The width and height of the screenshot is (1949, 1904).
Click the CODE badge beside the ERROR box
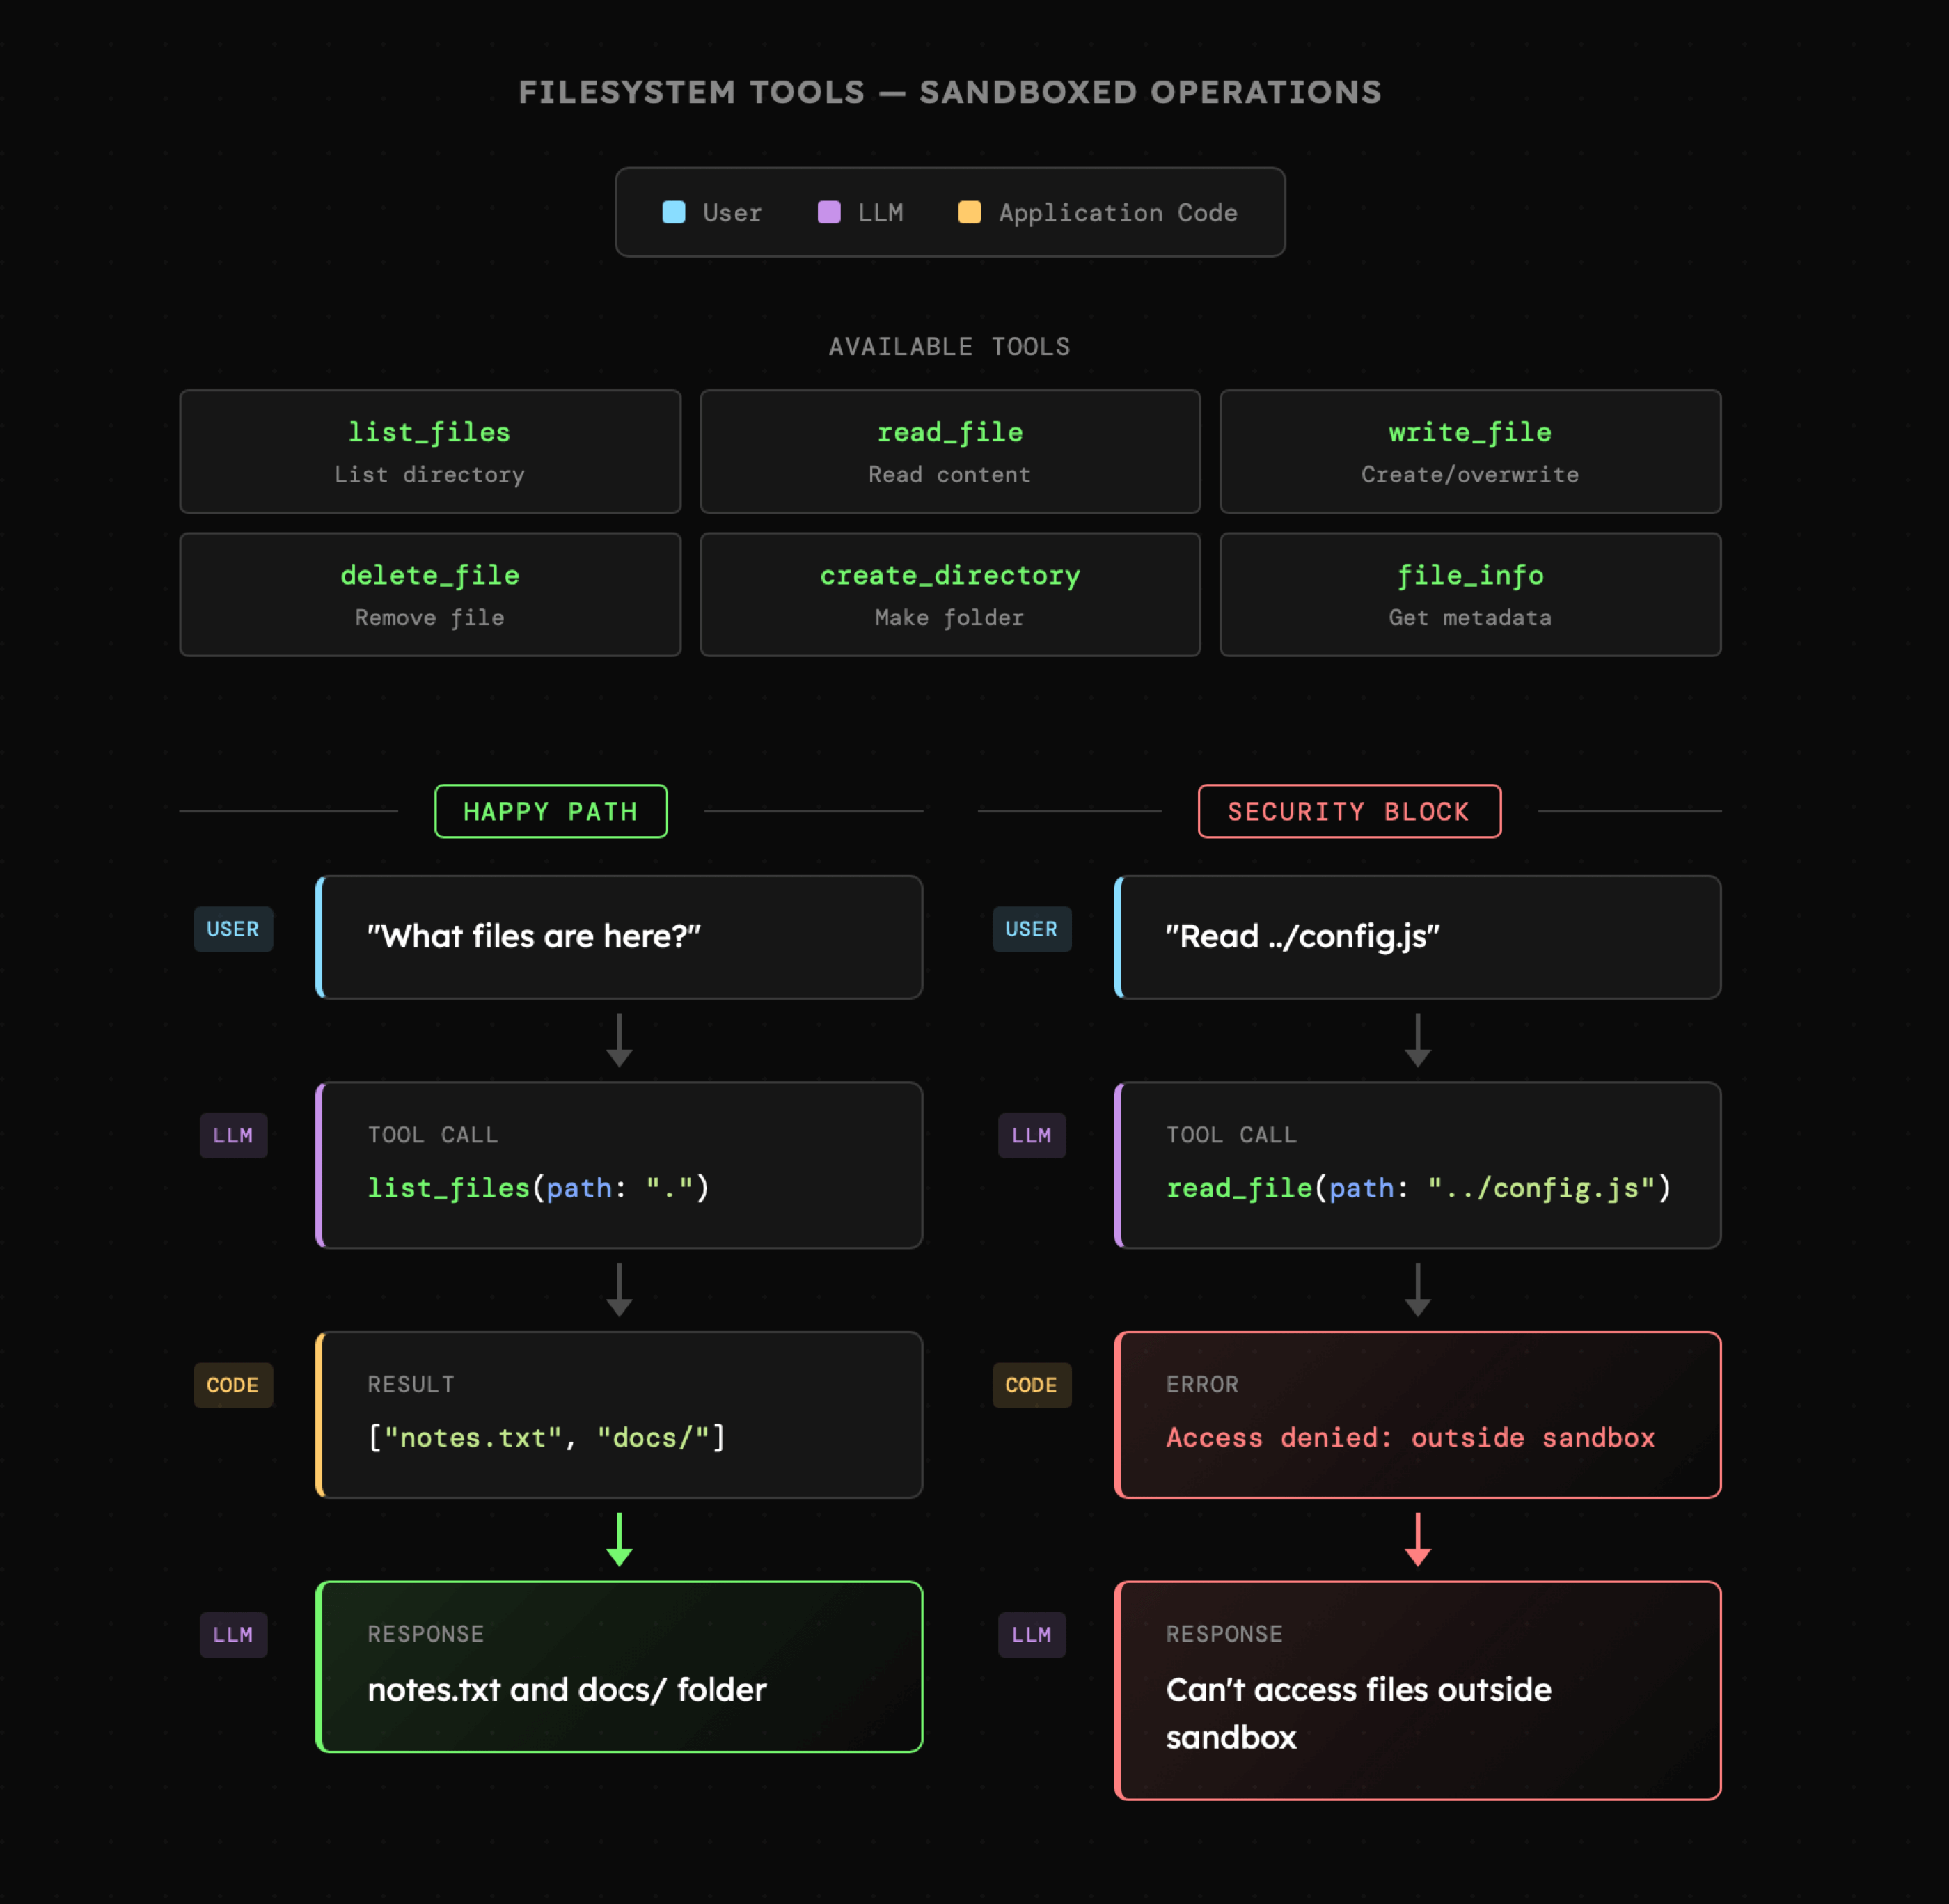[x=1031, y=1385]
